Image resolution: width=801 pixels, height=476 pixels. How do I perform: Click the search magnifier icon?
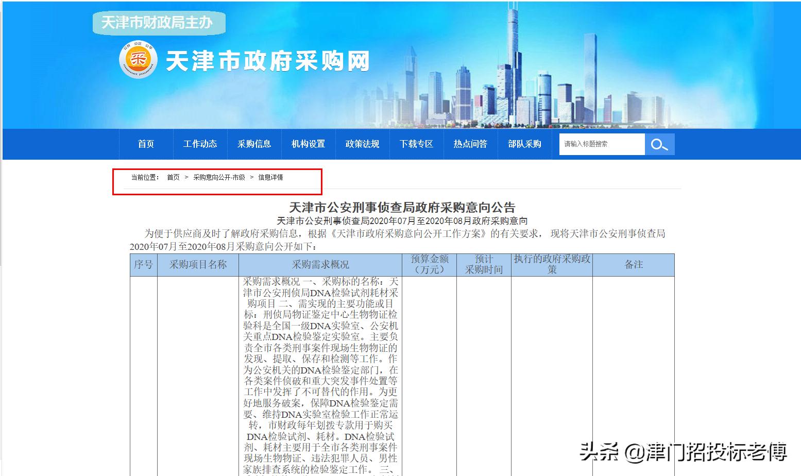pos(660,144)
